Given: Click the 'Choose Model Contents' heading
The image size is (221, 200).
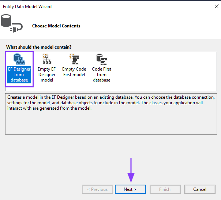Looking at the screenshot, I should click(x=56, y=26).
